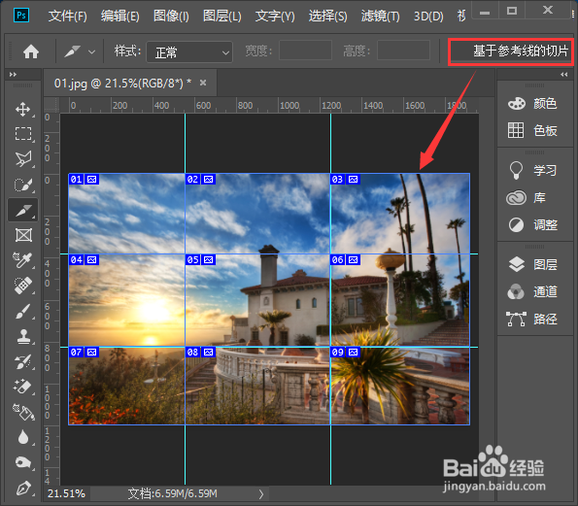The height and width of the screenshot is (506, 578).
Task: Select the Eraser tool
Action: 23,387
